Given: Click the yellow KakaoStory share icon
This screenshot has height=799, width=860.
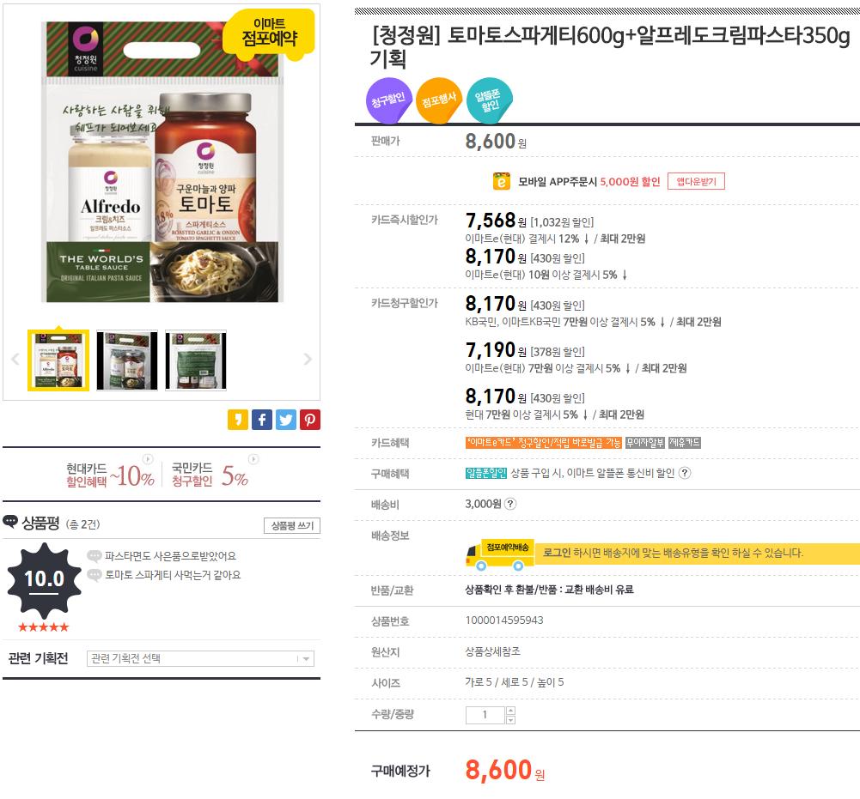Looking at the screenshot, I should 238,420.
